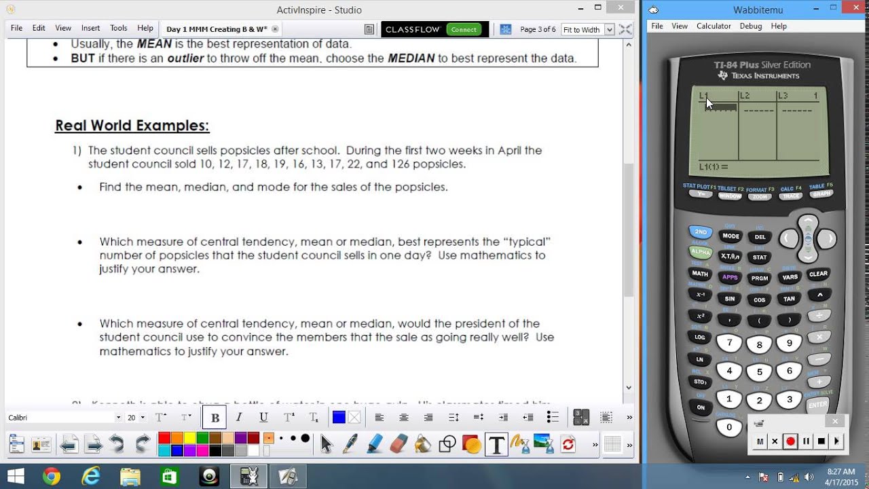
Task: Open the Windows Start button
Action: point(15,477)
